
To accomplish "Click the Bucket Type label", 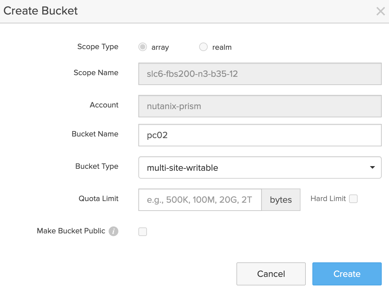I will click(x=97, y=166).
